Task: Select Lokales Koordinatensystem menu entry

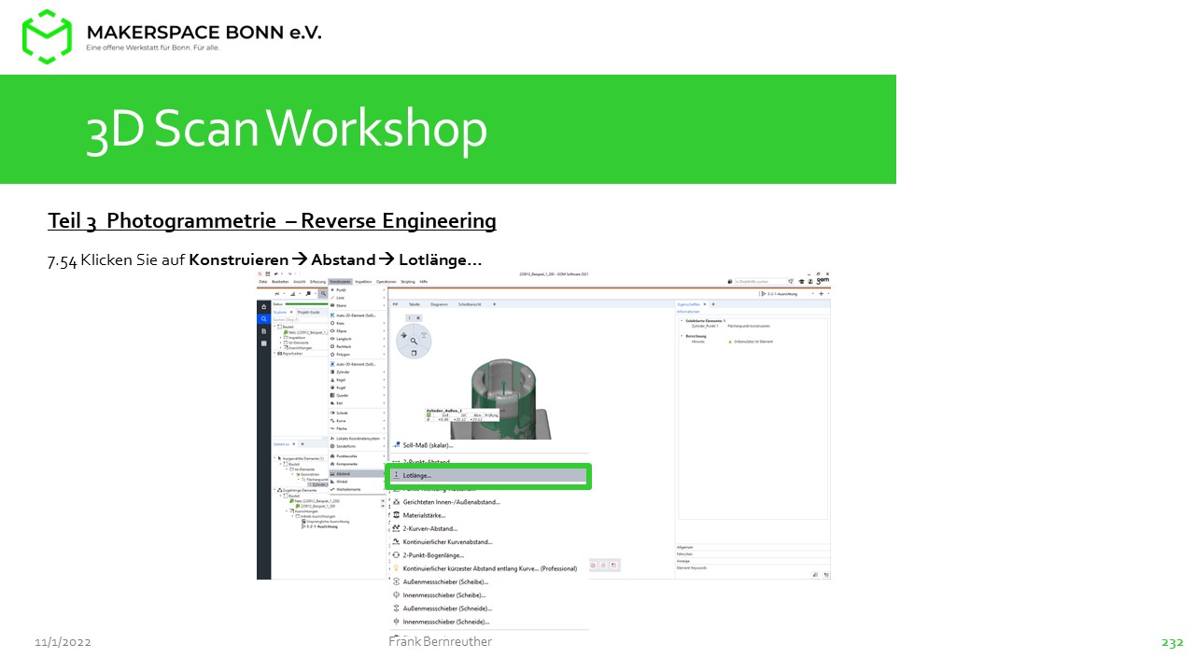Action: pyautogui.click(x=358, y=439)
